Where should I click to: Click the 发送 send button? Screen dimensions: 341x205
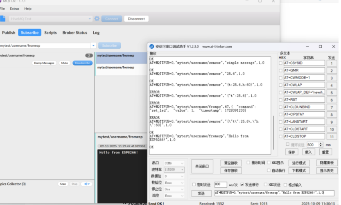point(201,193)
